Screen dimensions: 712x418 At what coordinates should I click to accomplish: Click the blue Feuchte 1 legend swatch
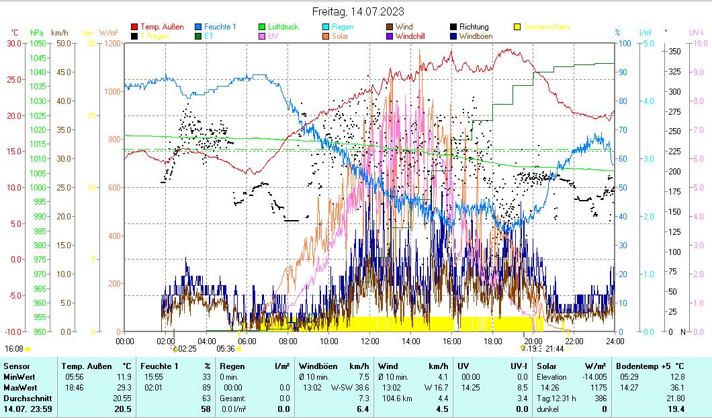[198, 27]
